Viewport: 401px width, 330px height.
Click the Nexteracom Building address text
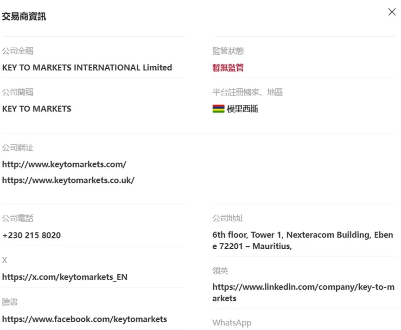[x=303, y=240]
